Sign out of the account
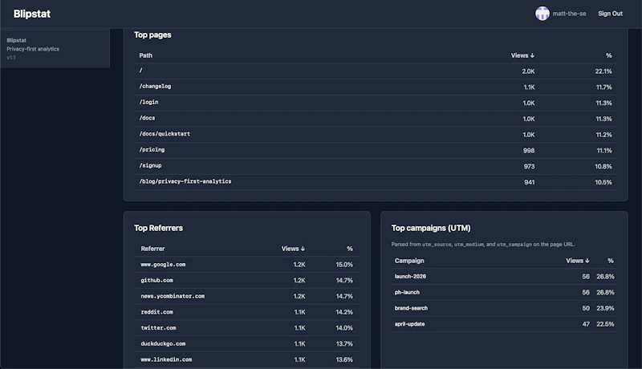Image resolution: width=642 pixels, height=369 pixels. click(x=610, y=14)
